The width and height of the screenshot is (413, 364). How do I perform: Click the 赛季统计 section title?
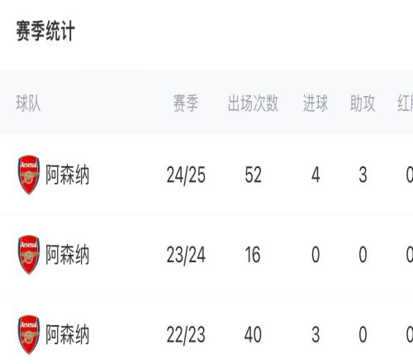pos(45,31)
